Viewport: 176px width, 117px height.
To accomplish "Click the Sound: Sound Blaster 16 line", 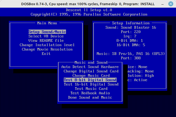I will click(x=131, y=27).
